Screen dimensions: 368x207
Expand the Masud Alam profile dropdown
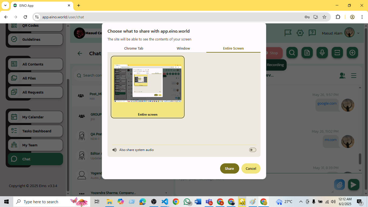[x=358, y=33]
